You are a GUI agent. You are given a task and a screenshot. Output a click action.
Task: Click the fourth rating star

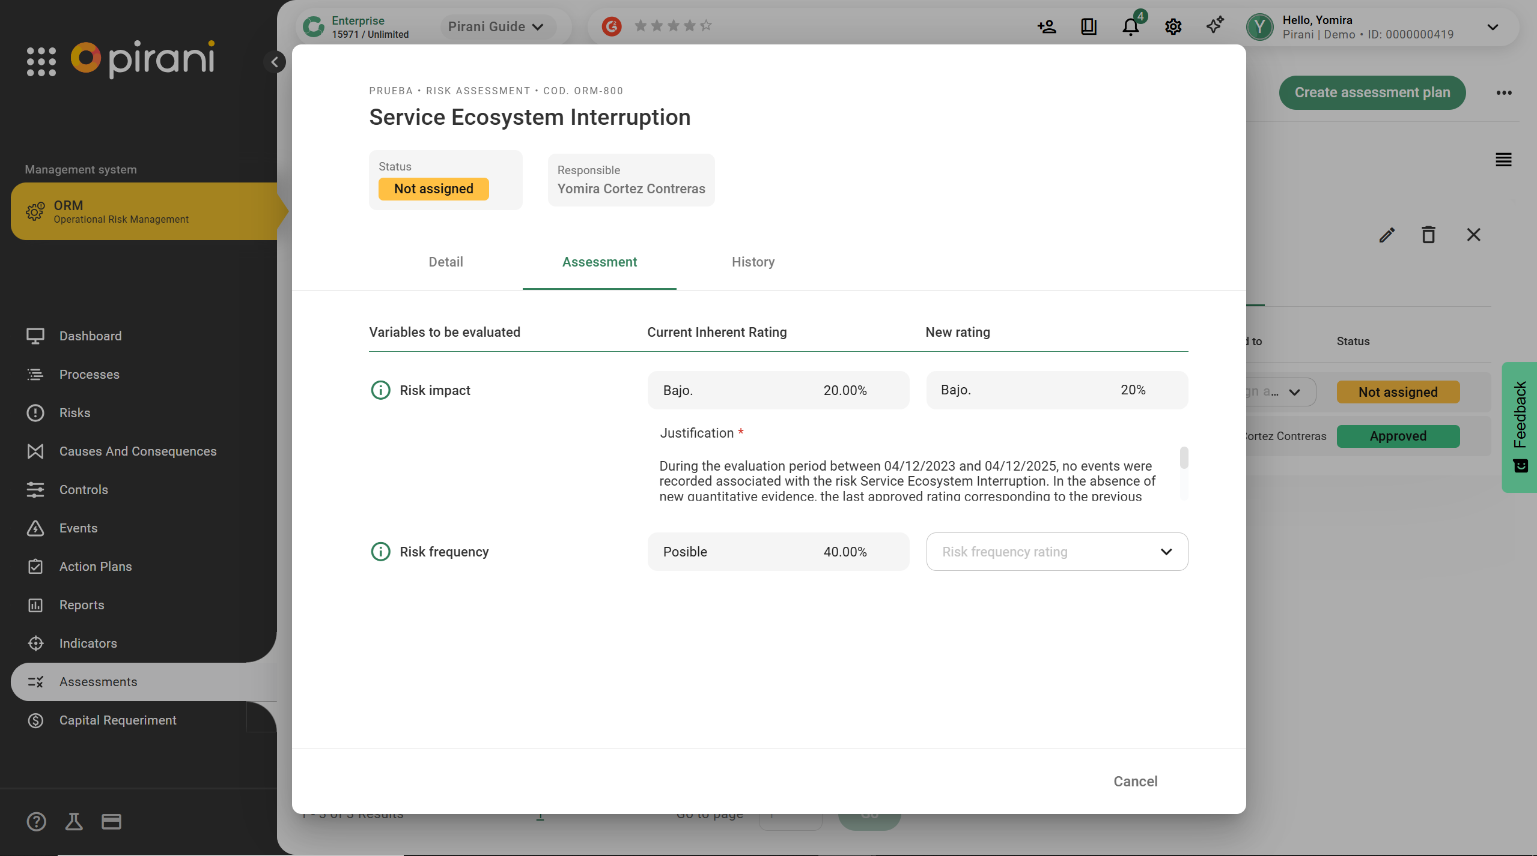(x=690, y=26)
